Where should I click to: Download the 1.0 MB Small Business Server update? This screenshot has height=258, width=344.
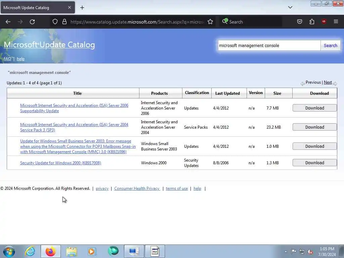pos(314,146)
